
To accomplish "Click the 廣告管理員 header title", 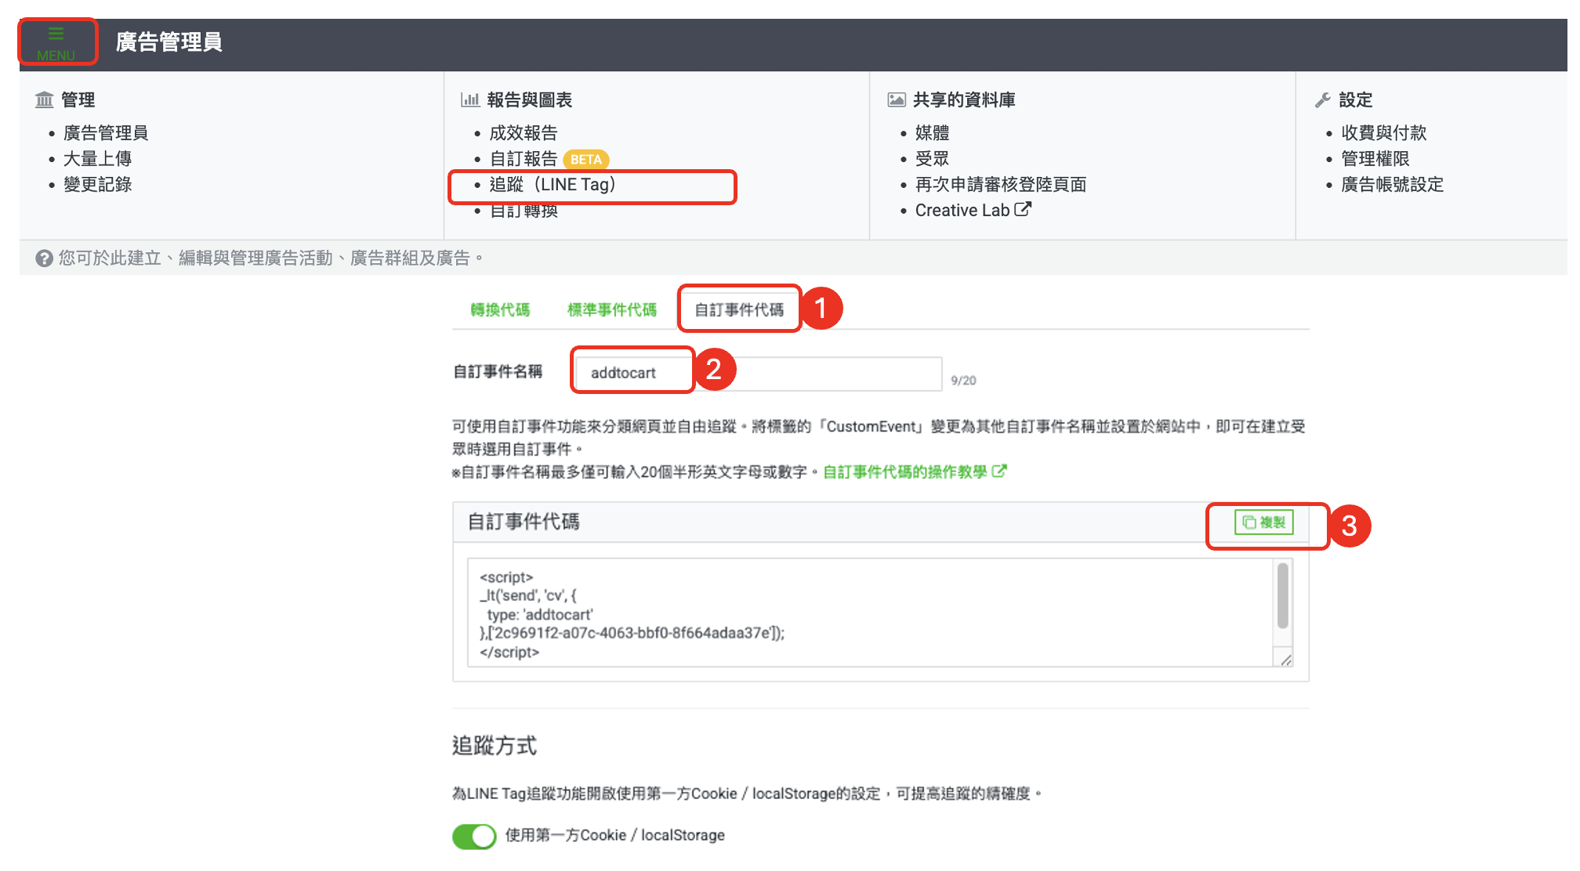I will [169, 42].
